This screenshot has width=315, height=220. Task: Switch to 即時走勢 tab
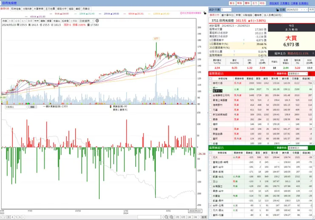[x=16, y=9]
